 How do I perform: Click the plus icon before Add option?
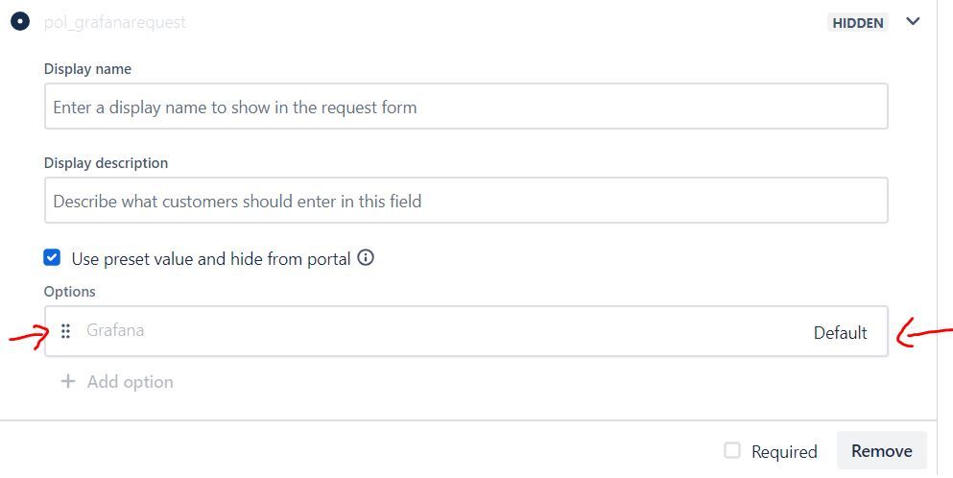pos(68,381)
